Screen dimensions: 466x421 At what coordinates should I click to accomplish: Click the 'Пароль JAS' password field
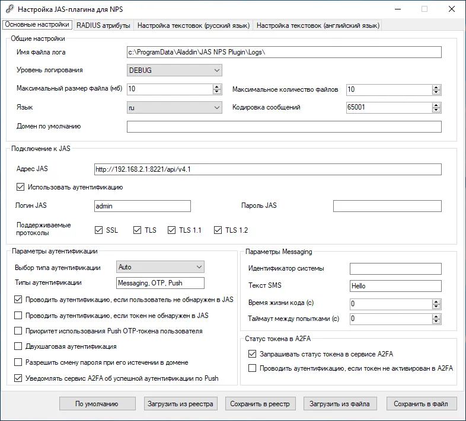click(387, 206)
